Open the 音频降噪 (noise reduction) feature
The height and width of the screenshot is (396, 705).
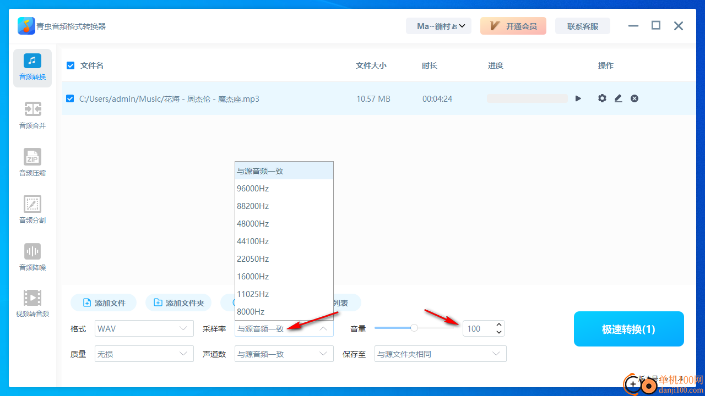tap(32, 256)
